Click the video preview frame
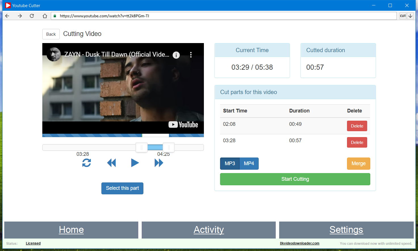The width and height of the screenshot is (418, 251). point(123,88)
